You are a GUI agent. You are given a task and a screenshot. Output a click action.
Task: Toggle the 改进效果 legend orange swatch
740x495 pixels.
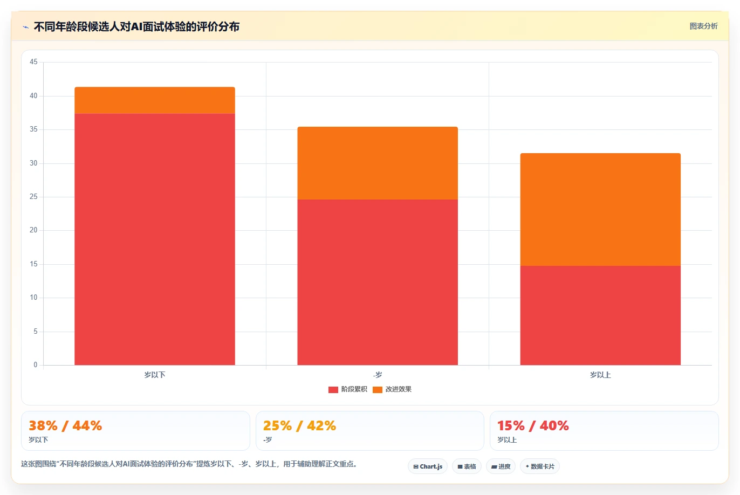point(378,389)
